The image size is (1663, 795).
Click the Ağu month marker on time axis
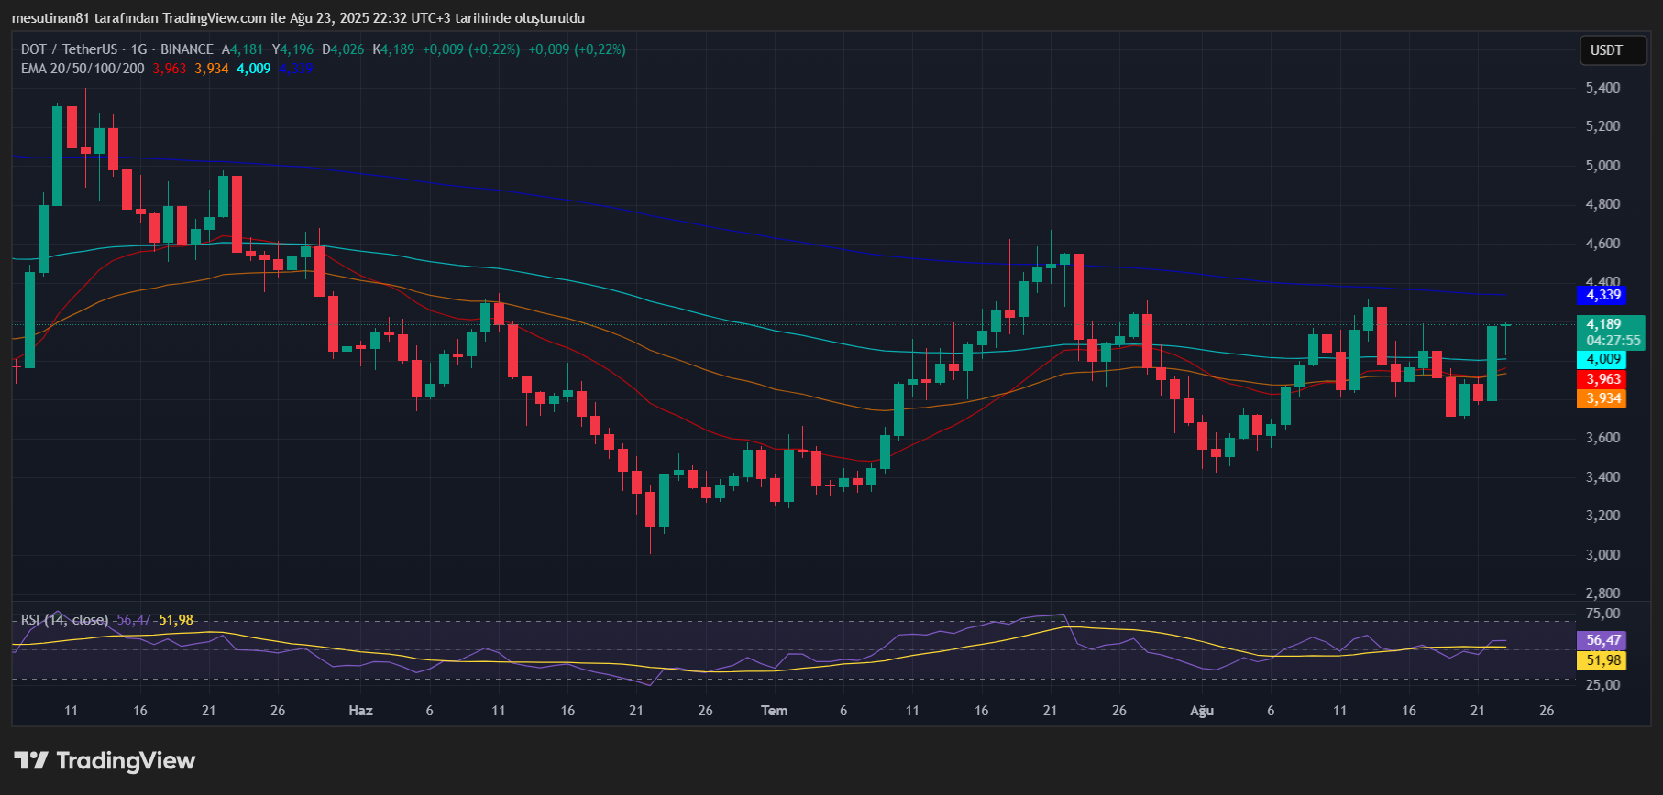coord(1201,711)
